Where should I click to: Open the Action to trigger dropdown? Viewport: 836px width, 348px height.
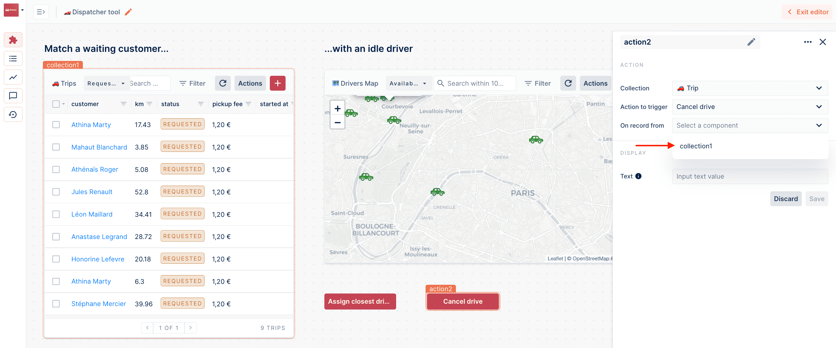click(750, 107)
